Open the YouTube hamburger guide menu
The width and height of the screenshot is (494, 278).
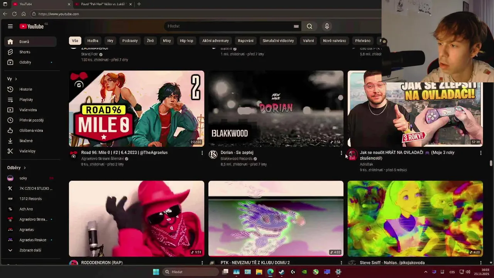10,26
